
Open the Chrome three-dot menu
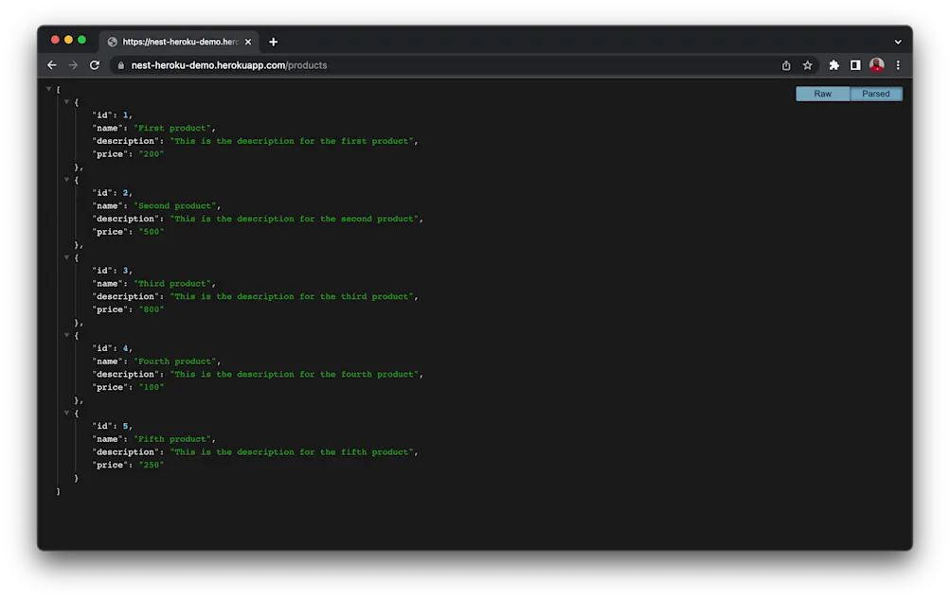point(898,65)
